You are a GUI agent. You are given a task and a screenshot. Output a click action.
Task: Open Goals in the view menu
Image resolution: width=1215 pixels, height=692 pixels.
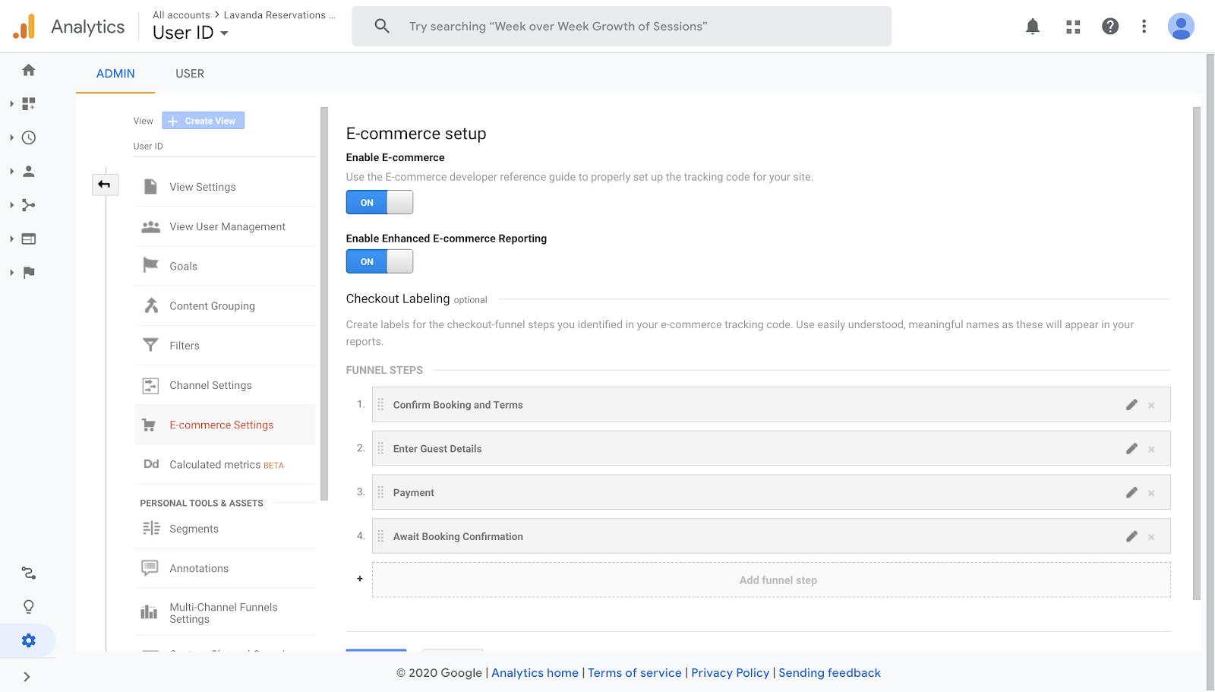tap(184, 267)
